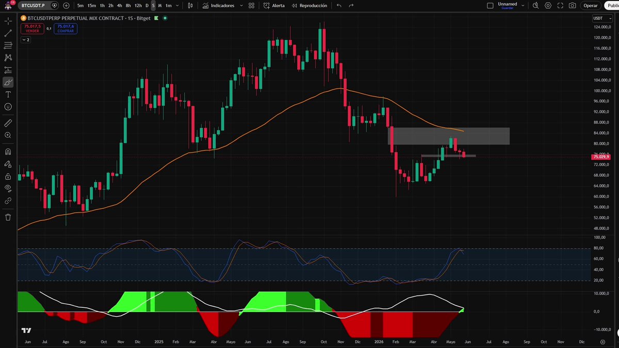619x348 pixels.
Task: Add a symbol to compare with the plus icon
Action: point(66,6)
